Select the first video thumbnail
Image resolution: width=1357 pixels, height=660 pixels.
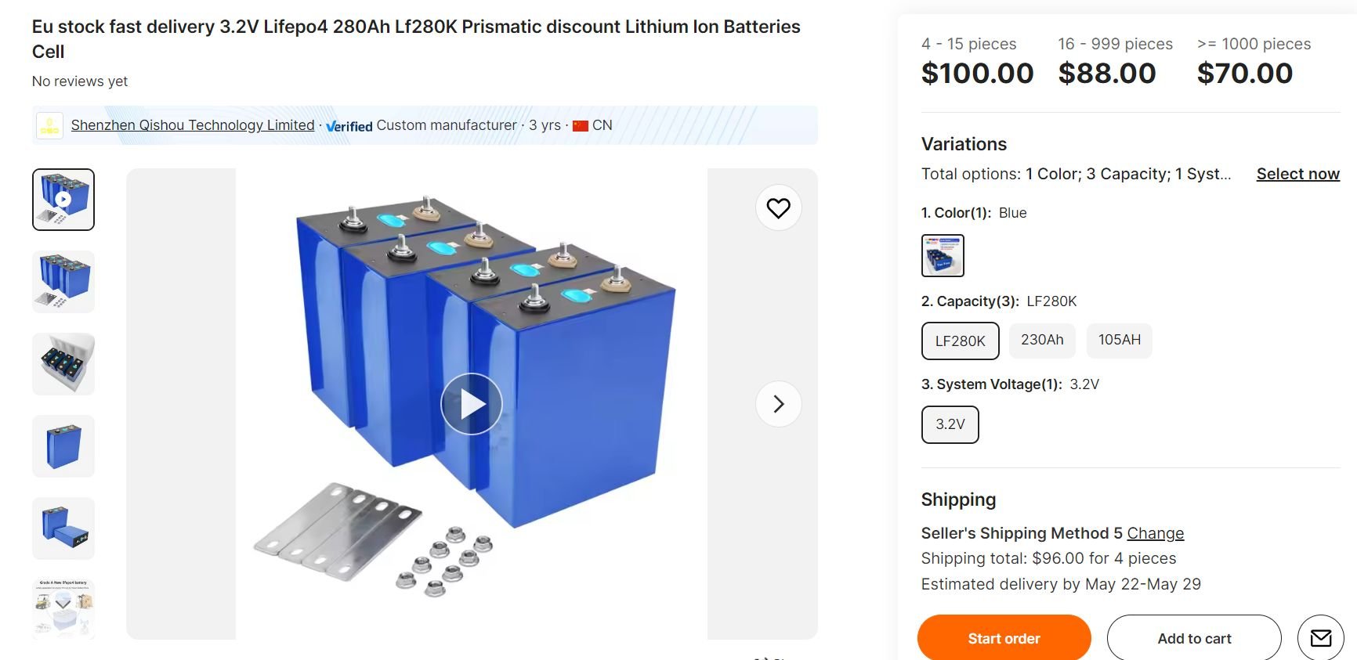click(63, 200)
